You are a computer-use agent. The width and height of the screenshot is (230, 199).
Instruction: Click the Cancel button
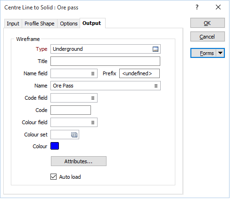(x=207, y=37)
